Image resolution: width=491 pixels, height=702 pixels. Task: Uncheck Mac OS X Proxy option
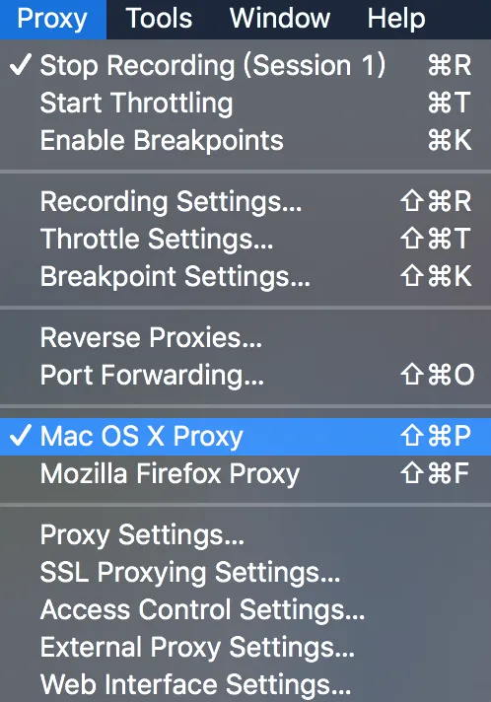(x=245, y=437)
